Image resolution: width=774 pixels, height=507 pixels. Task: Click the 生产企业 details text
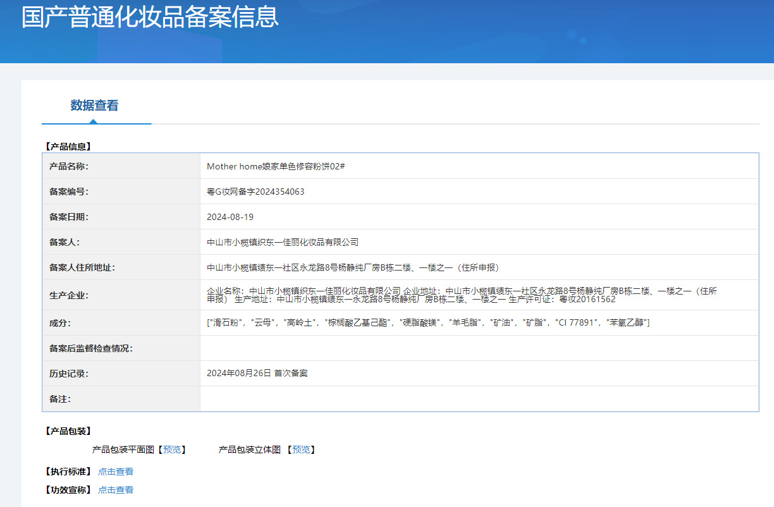(x=462, y=295)
